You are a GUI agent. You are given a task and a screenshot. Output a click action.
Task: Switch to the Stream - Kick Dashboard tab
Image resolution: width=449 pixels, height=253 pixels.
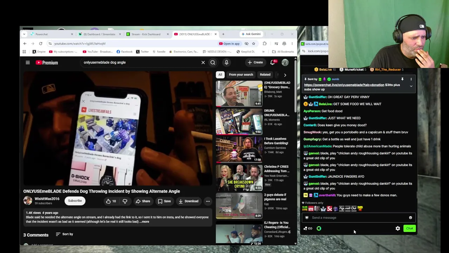(146, 34)
